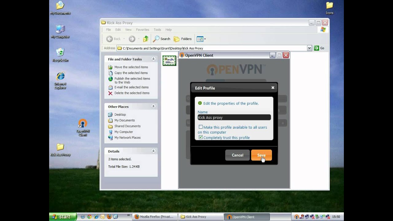Toggle the Folders pane in Explorer
The height and width of the screenshot is (221, 393).
pyautogui.click(x=183, y=39)
